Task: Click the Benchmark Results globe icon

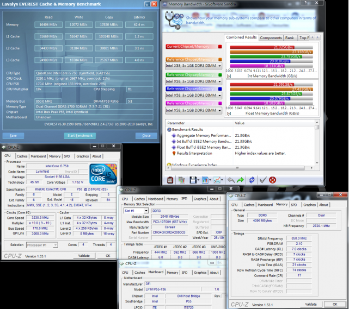Action: pyautogui.click(x=169, y=129)
